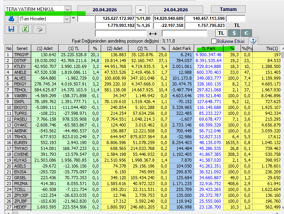Click the empty field left of double arrow
284x214 pixels.
[121, 34]
